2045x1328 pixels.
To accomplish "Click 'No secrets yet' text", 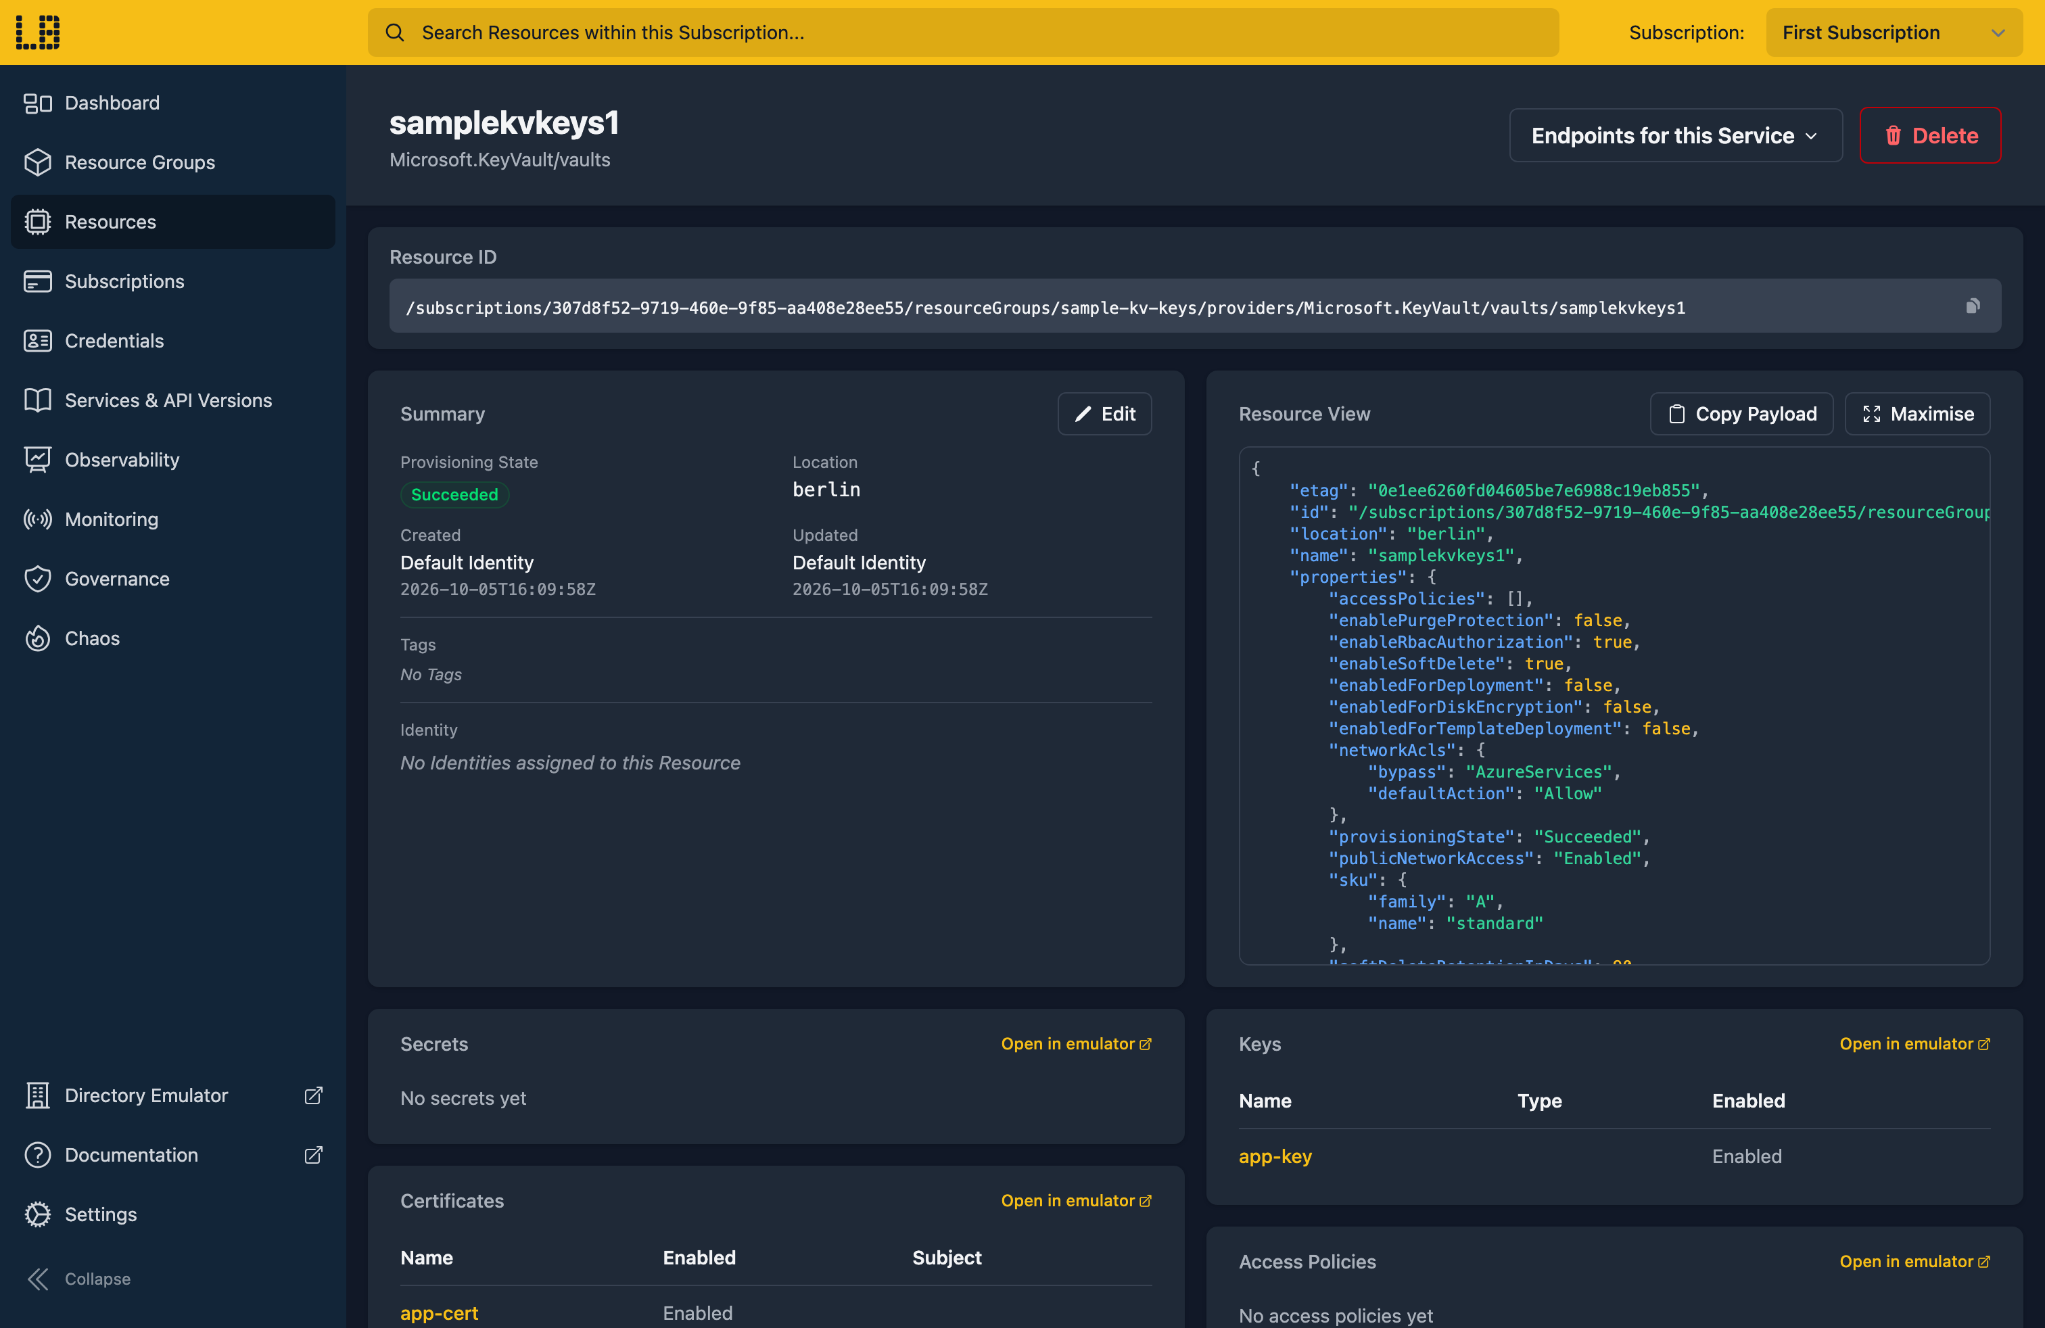I will point(463,1098).
